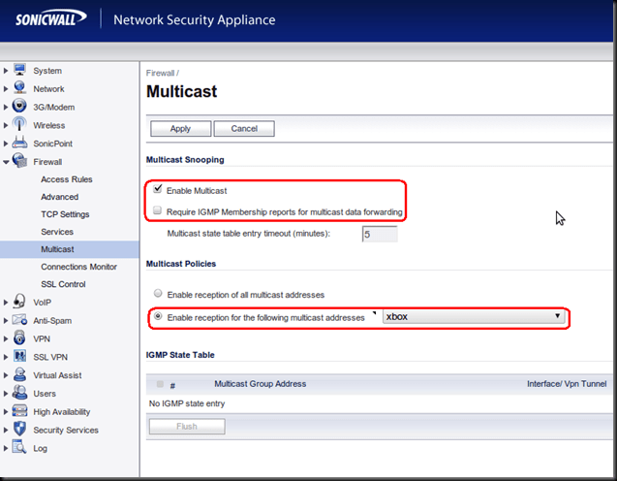Click the Virtual Assist person icon
The height and width of the screenshot is (481, 617).
(x=19, y=374)
